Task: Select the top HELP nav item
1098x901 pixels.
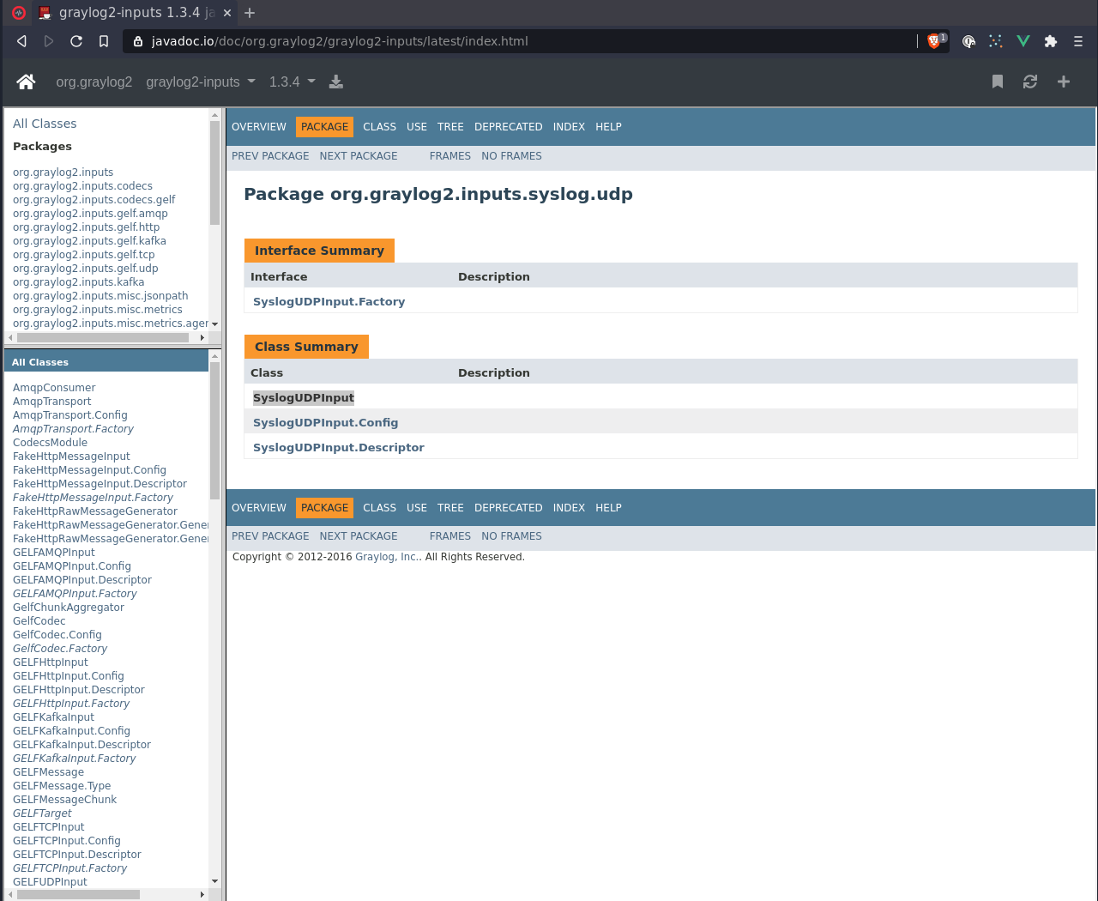Action: pos(608,127)
